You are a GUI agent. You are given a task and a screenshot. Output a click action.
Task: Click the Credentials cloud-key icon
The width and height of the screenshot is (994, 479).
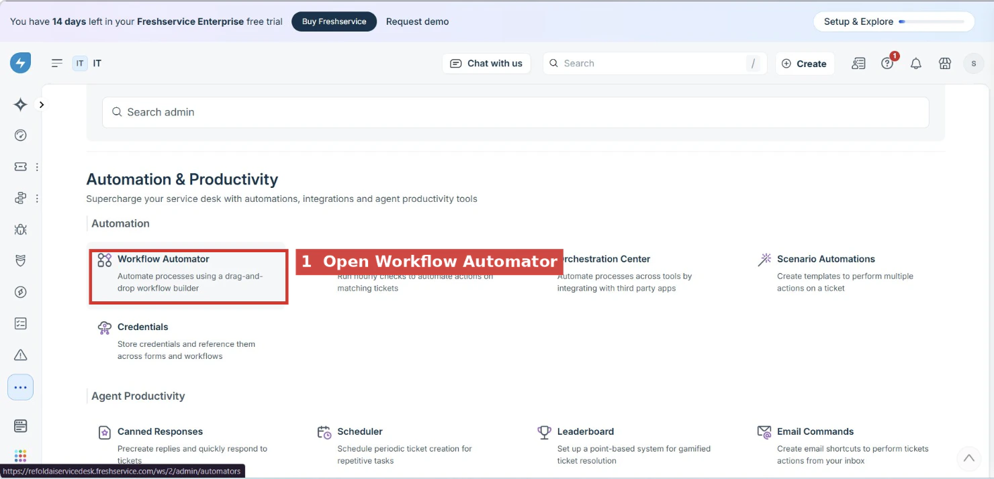[x=105, y=327]
